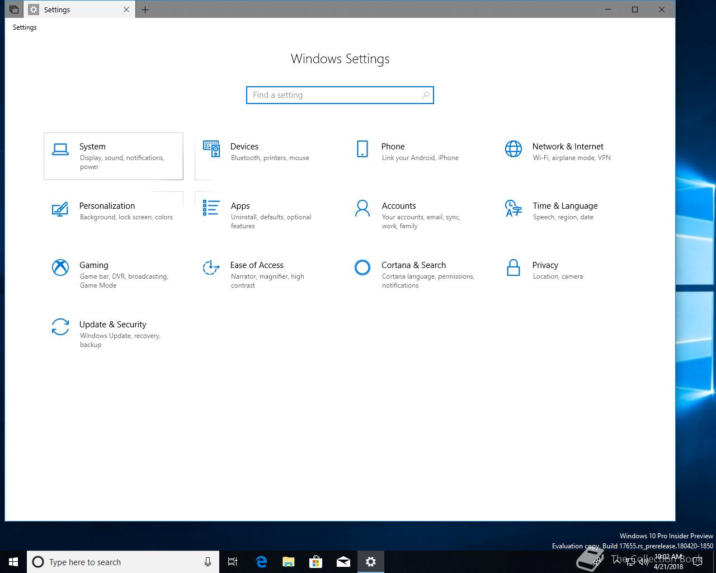Open the Windows Start menu

13,562
